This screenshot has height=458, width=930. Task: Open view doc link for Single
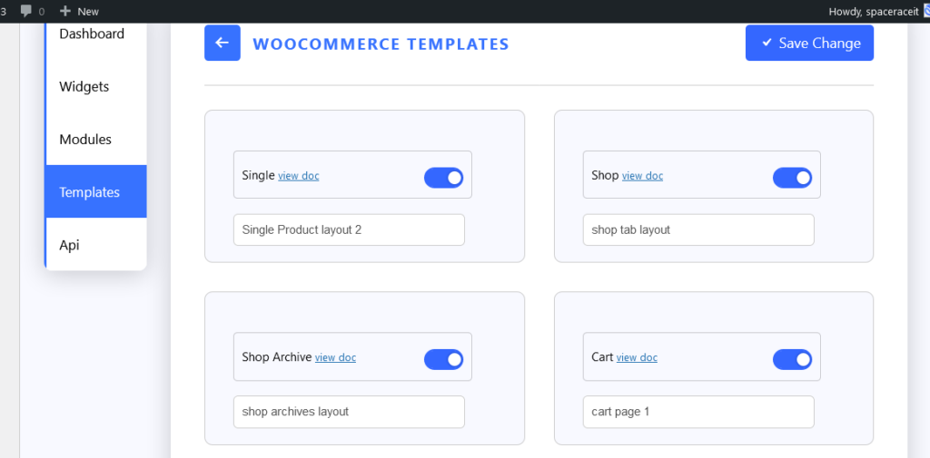coord(298,176)
